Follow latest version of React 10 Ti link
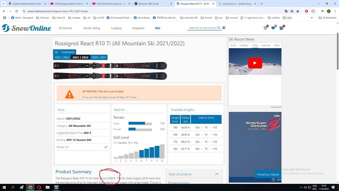 coord(110,97)
